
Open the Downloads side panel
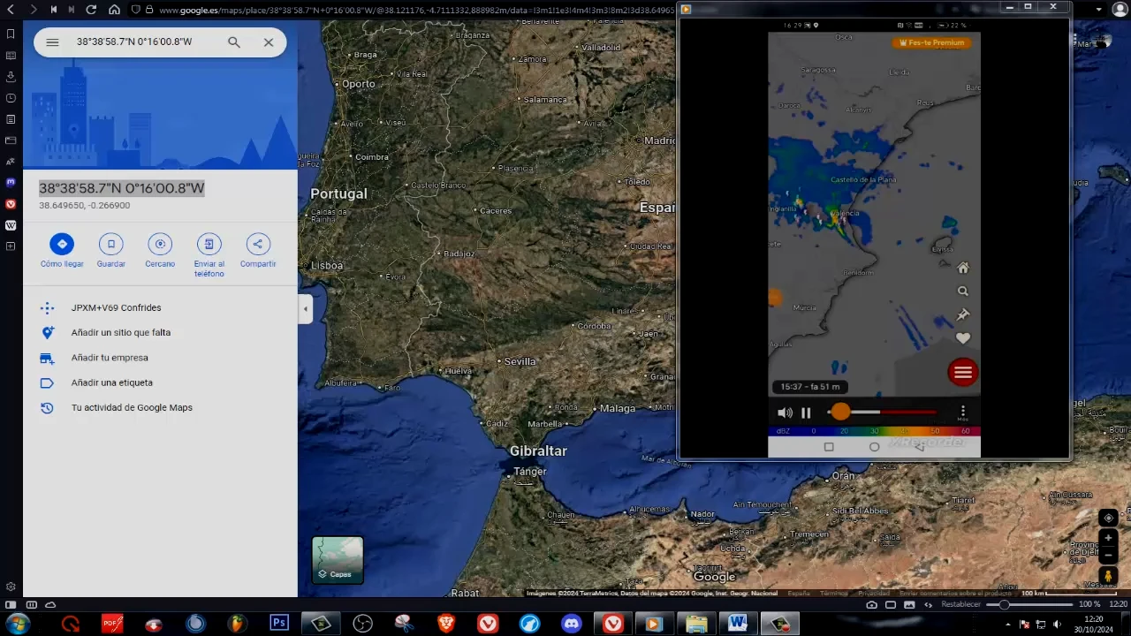click(11, 76)
